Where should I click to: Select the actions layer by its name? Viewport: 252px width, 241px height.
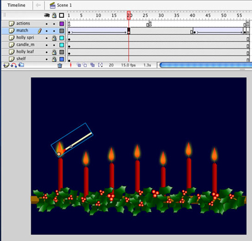(23, 23)
